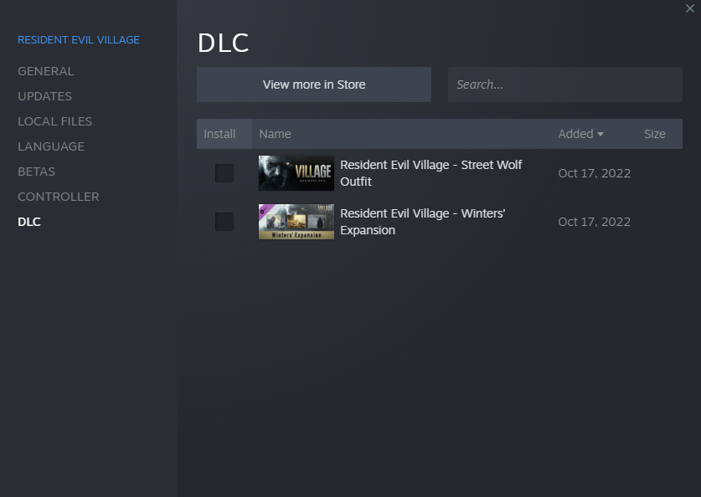Switch to the Updates tab
This screenshot has width=701, height=497.
tap(45, 96)
